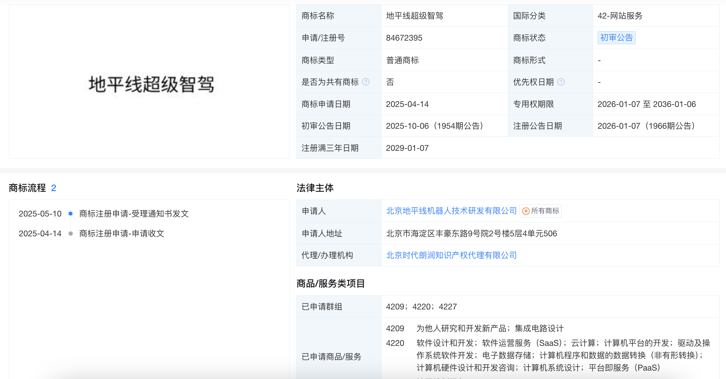Open the 初审公告 trademark status badge
The image size is (726, 379).
[x=616, y=37]
